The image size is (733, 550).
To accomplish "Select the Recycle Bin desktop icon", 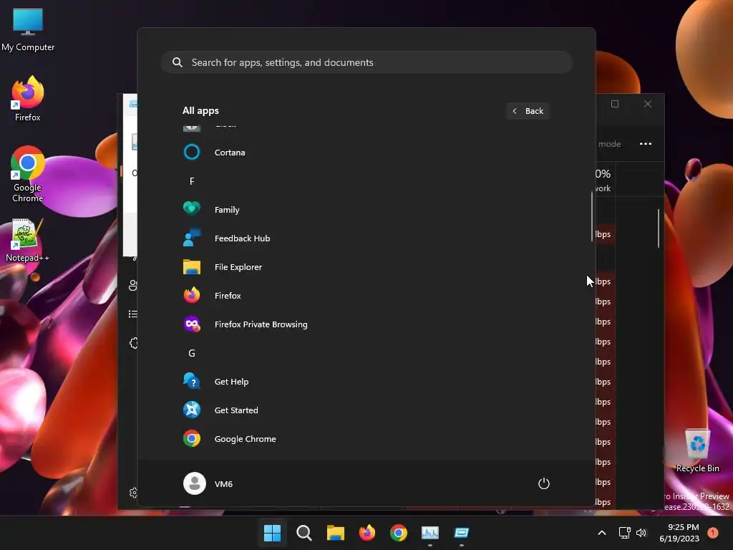I will pyautogui.click(x=697, y=451).
